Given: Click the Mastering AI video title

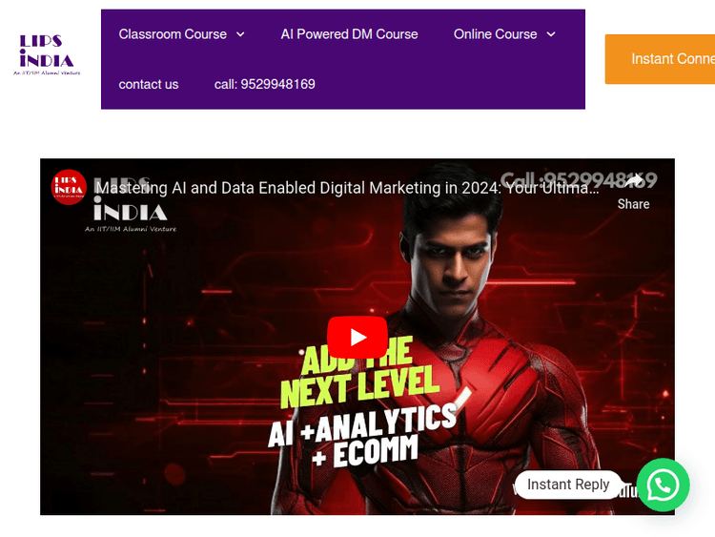Looking at the screenshot, I should (x=347, y=188).
